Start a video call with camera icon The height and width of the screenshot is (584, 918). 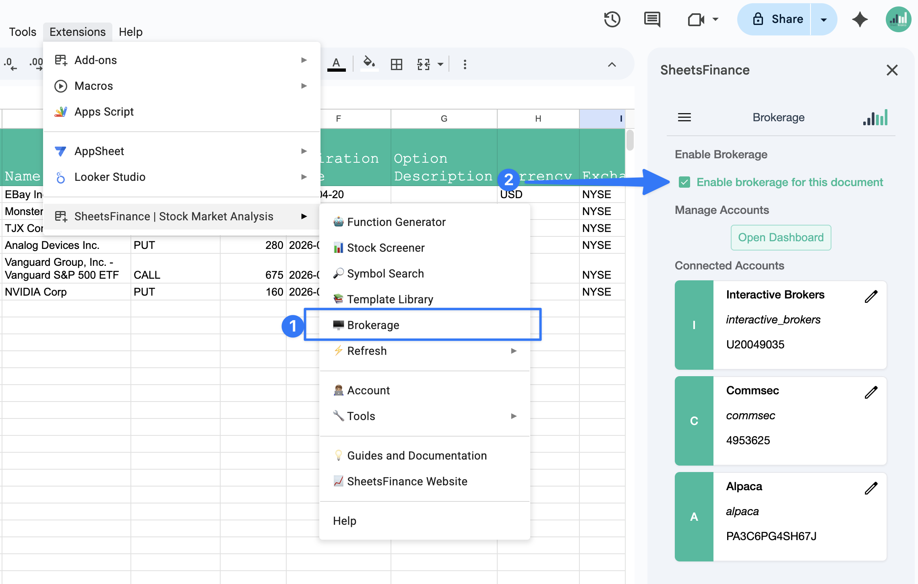click(696, 19)
